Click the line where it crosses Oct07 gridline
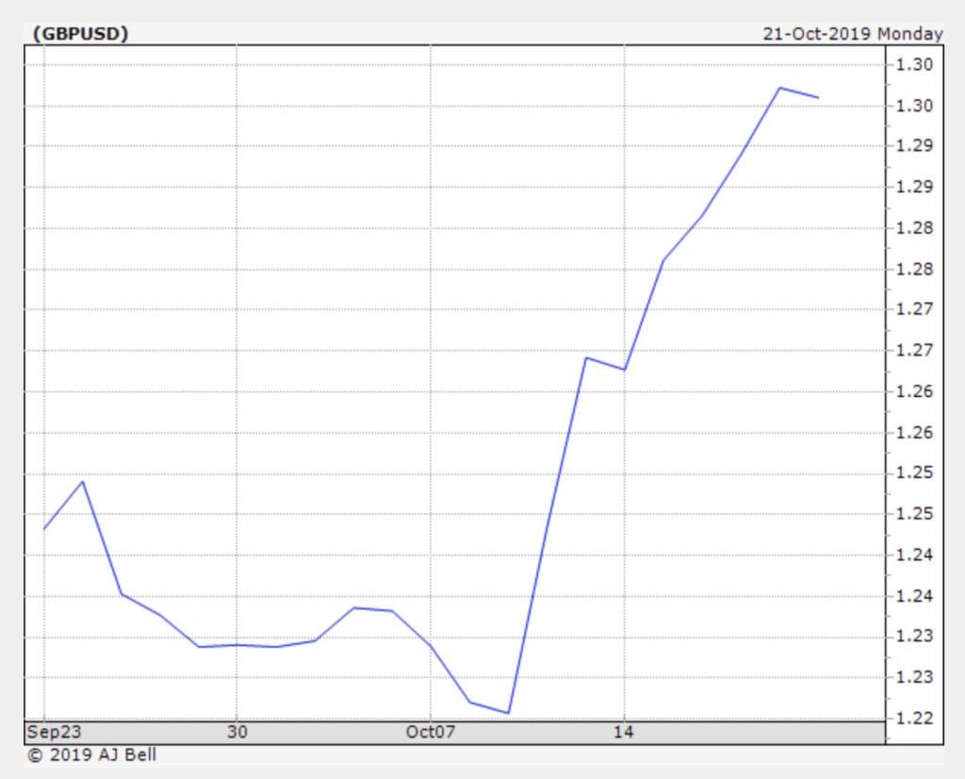Screen dimensions: 965x779 431,646
